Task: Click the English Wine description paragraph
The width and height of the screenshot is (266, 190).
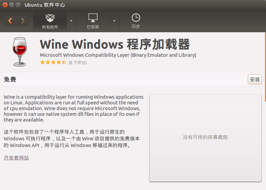Action: point(73,108)
